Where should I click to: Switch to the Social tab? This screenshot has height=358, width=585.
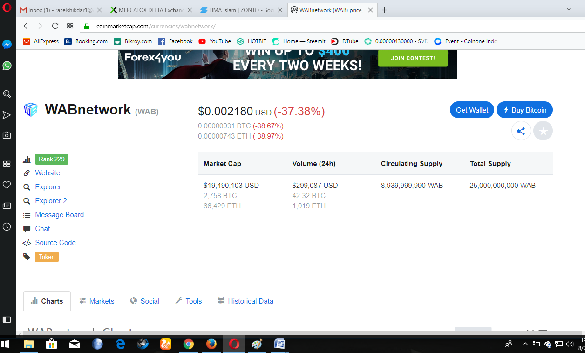(145, 301)
